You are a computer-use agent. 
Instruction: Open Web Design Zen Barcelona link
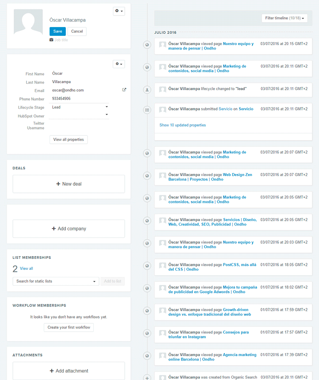point(210,177)
